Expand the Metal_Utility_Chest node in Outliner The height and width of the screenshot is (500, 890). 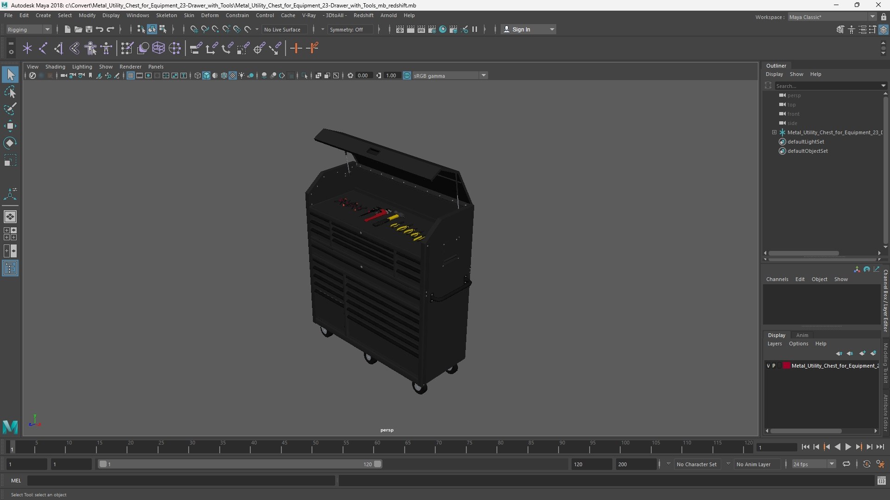[x=774, y=132]
